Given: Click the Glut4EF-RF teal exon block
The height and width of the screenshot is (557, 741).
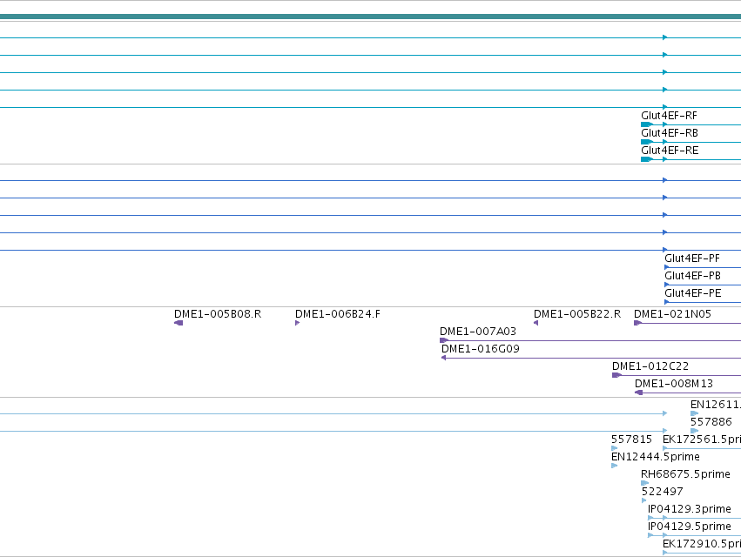Looking at the screenshot, I should (x=646, y=124).
